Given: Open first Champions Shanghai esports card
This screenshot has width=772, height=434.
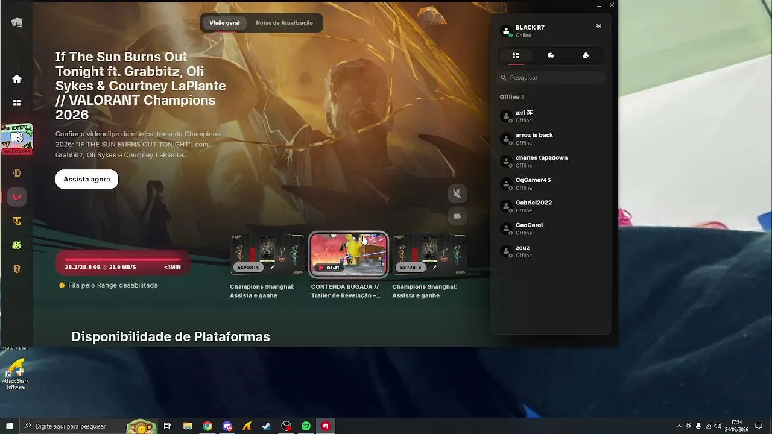Looking at the screenshot, I should [x=267, y=254].
